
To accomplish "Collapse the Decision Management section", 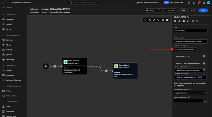I will 3,86.
